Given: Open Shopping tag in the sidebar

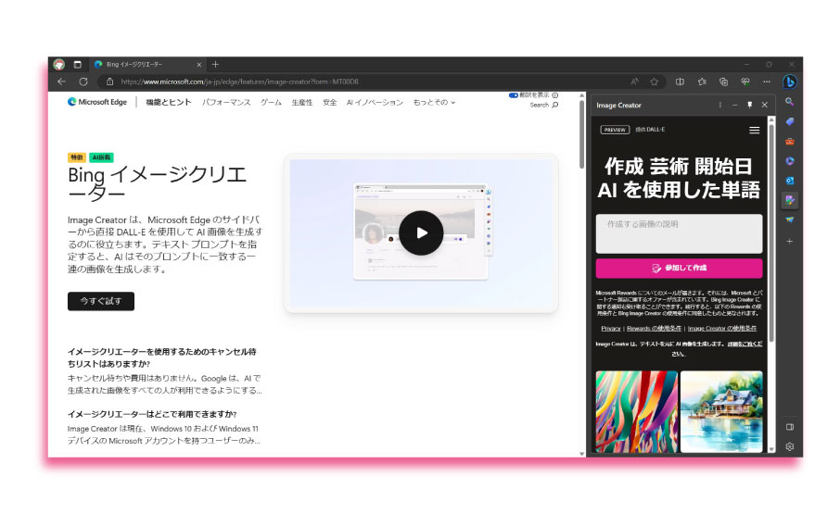Looking at the screenshot, I should click(790, 121).
